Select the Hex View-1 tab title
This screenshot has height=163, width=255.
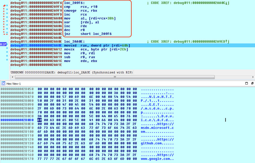pyautogui.click(x=14, y=84)
